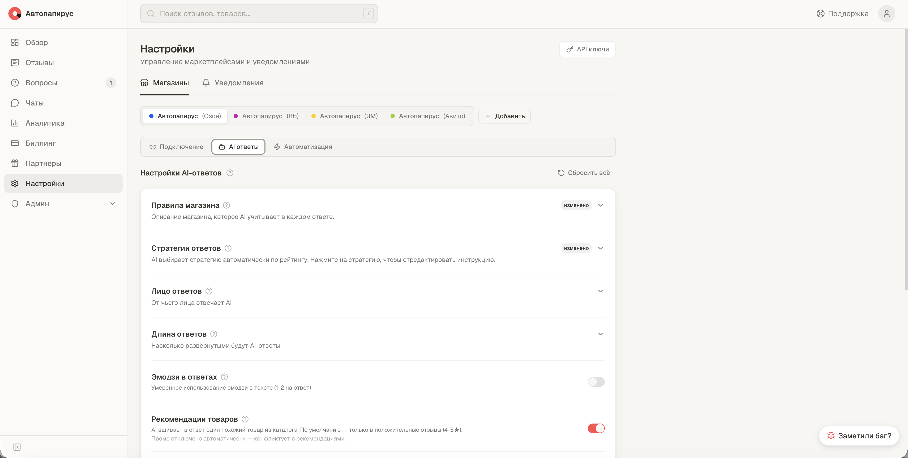The width and height of the screenshot is (908, 458).
Task: Click изменено badge on Стратегии ответов
Action: (x=576, y=248)
